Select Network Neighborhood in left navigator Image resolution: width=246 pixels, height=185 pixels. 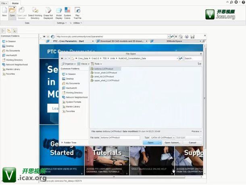coord(15,65)
